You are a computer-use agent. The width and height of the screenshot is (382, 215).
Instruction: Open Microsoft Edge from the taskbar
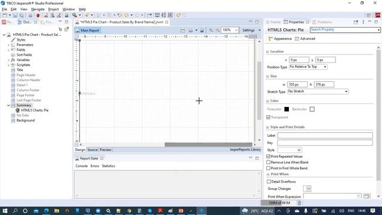coord(47,211)
